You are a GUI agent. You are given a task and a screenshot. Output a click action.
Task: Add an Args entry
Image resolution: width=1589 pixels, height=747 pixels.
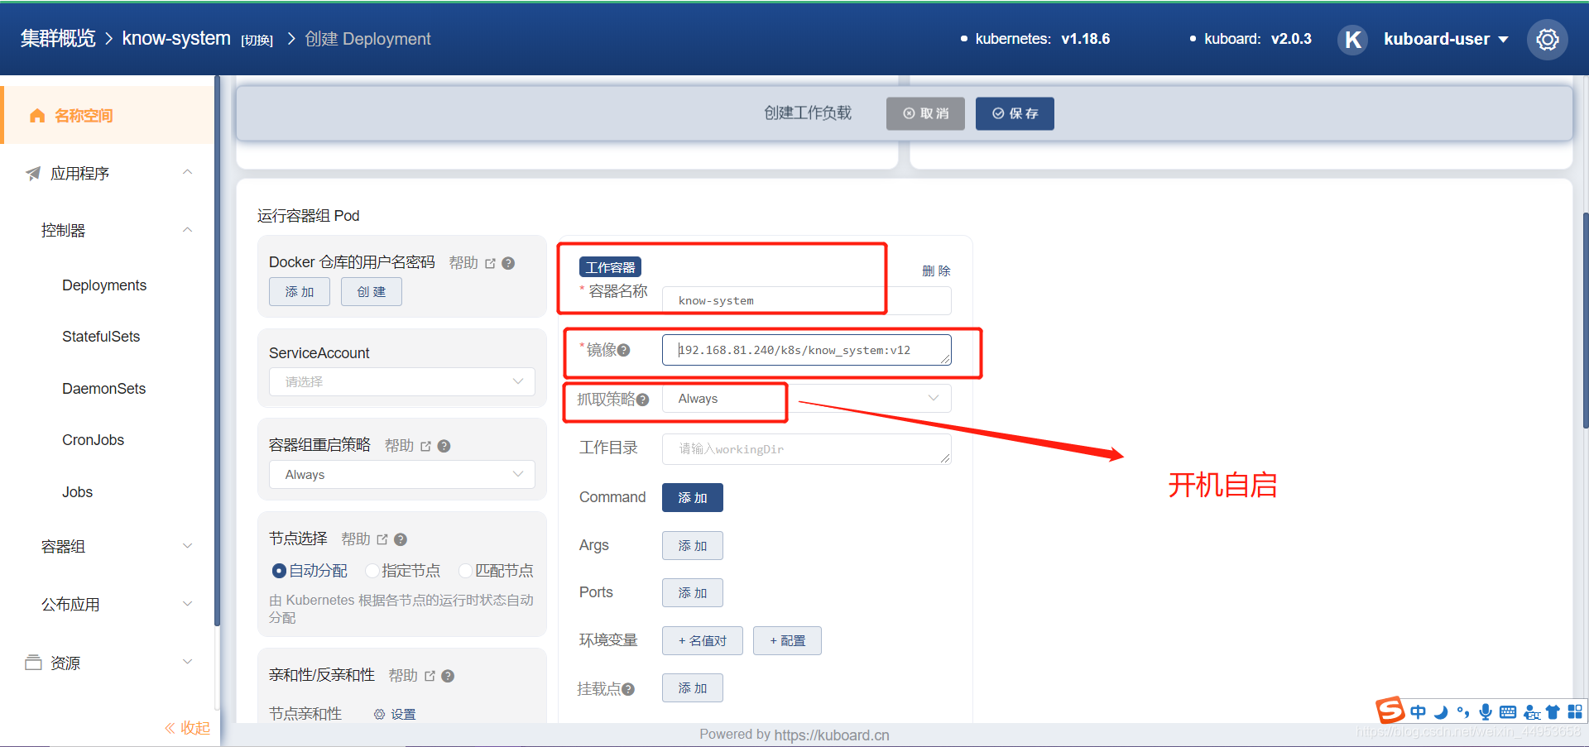click(693, 546)
